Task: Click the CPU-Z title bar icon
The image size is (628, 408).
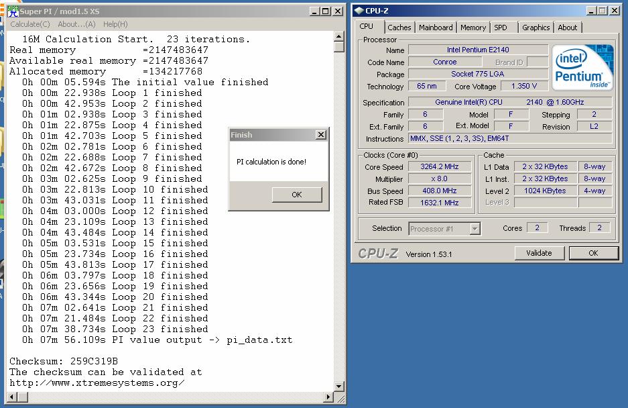Action: click(359, 11)
